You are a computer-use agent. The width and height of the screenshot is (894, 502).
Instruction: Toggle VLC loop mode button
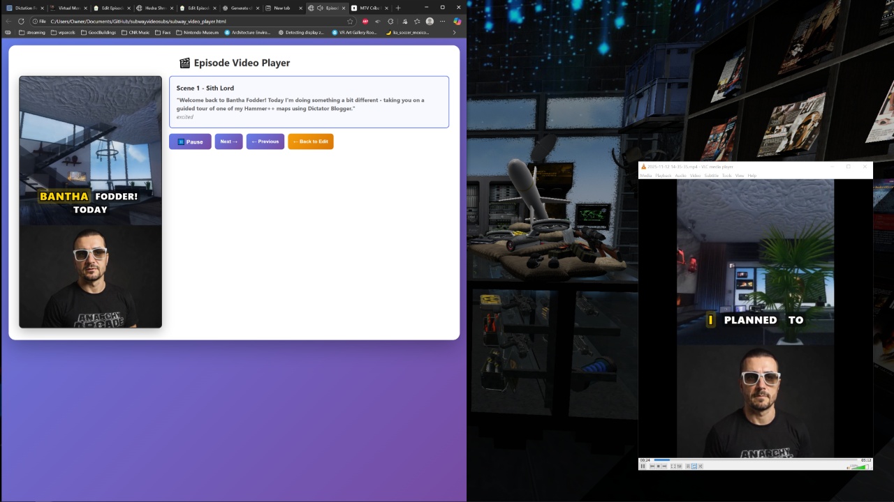point(694,466)
